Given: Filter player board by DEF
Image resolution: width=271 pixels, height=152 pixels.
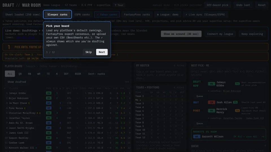Looking at the screenshot, I should pos(66,74).
